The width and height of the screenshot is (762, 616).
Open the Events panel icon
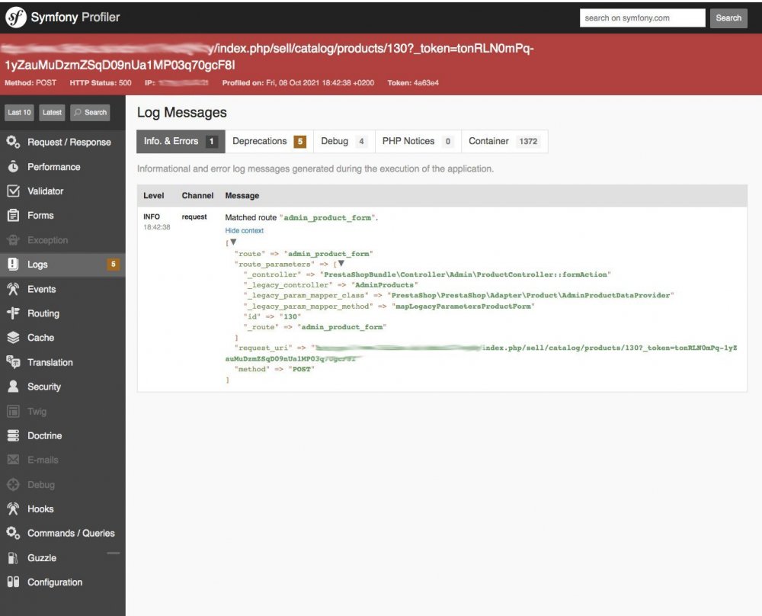[13, 289]
